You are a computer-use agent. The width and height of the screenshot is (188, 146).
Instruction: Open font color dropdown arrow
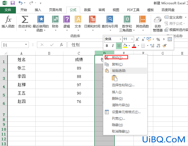pos(138,46)
